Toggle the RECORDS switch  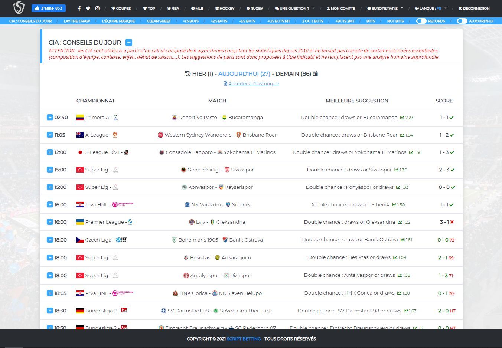point(421,21)
